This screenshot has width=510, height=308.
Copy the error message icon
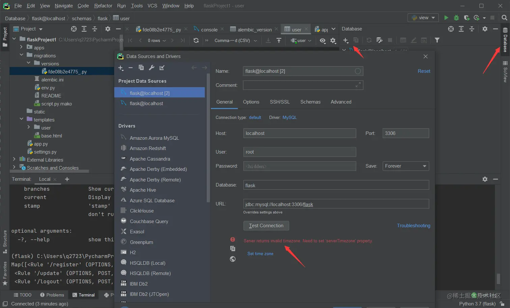click(x=232, y=248)
